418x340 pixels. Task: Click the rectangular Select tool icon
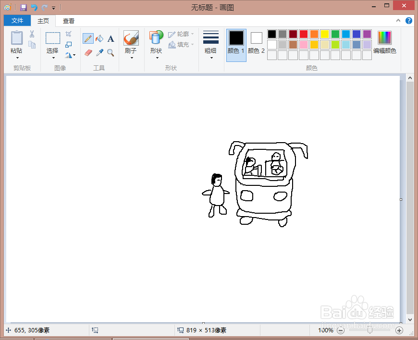53,38
